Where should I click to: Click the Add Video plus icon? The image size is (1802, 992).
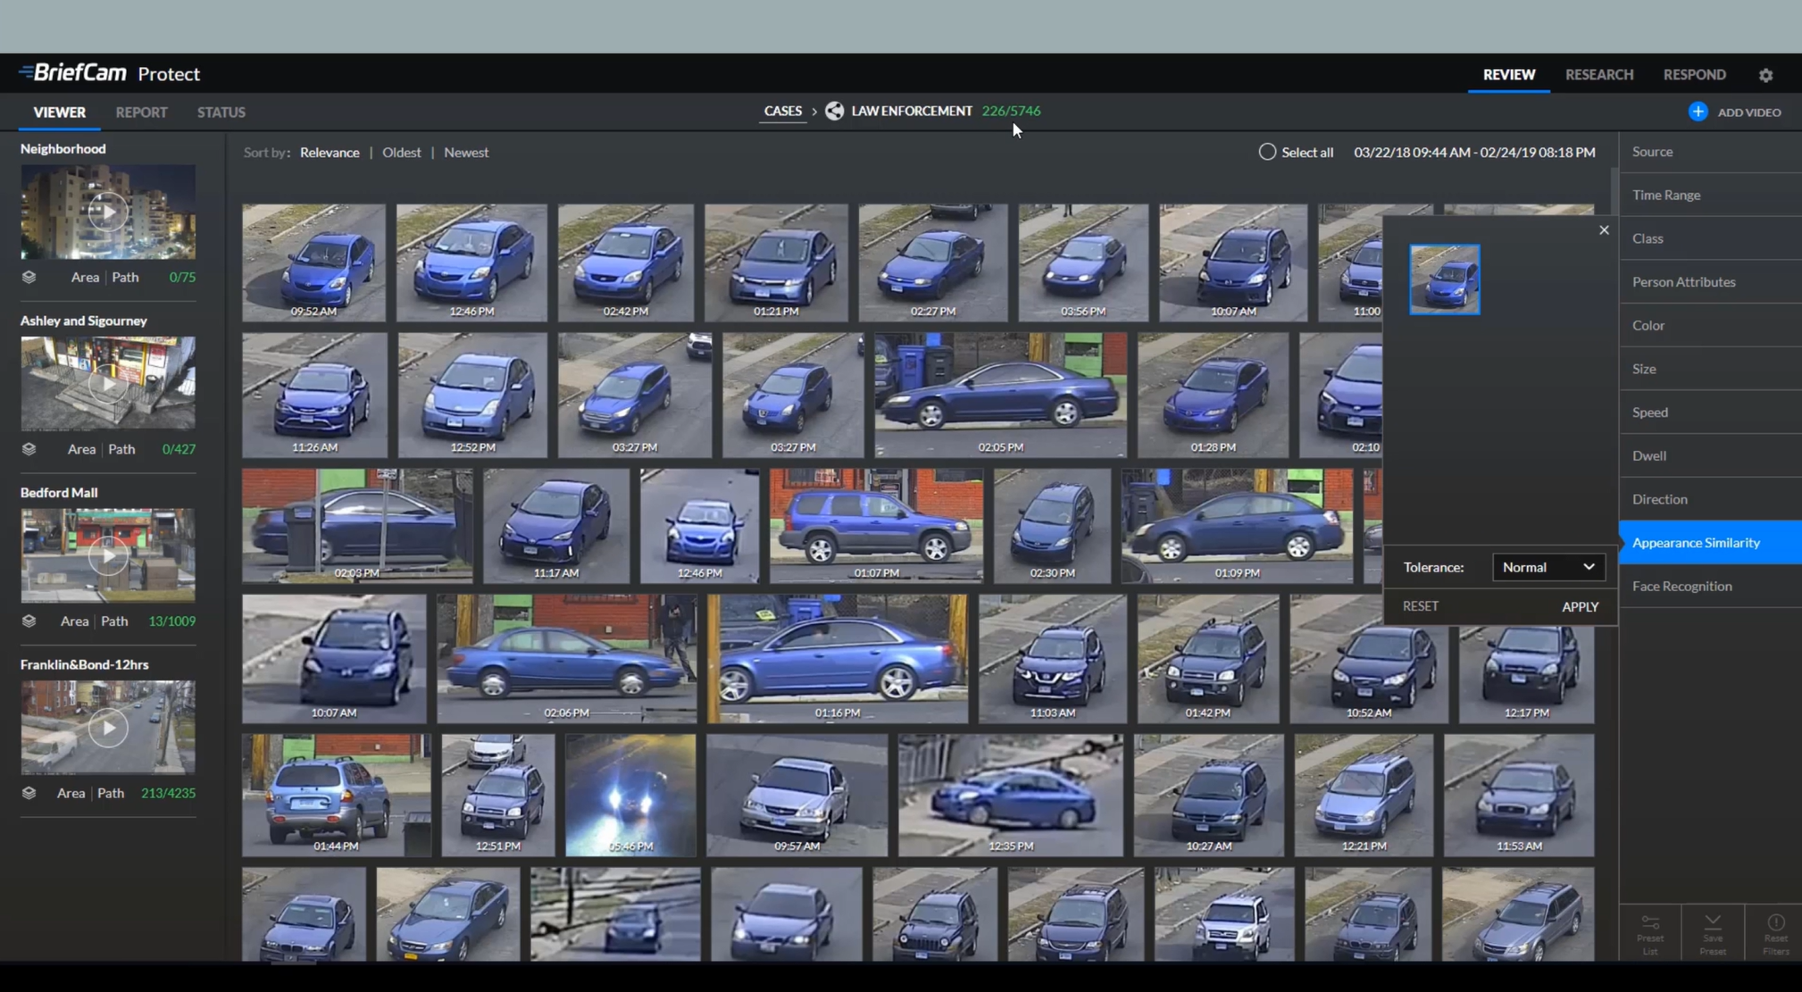1698,112
